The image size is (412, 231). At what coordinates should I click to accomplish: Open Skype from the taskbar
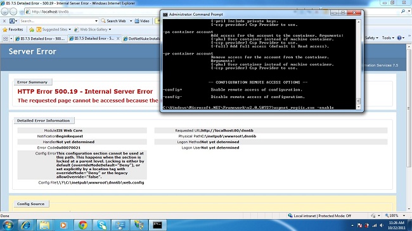101,225
